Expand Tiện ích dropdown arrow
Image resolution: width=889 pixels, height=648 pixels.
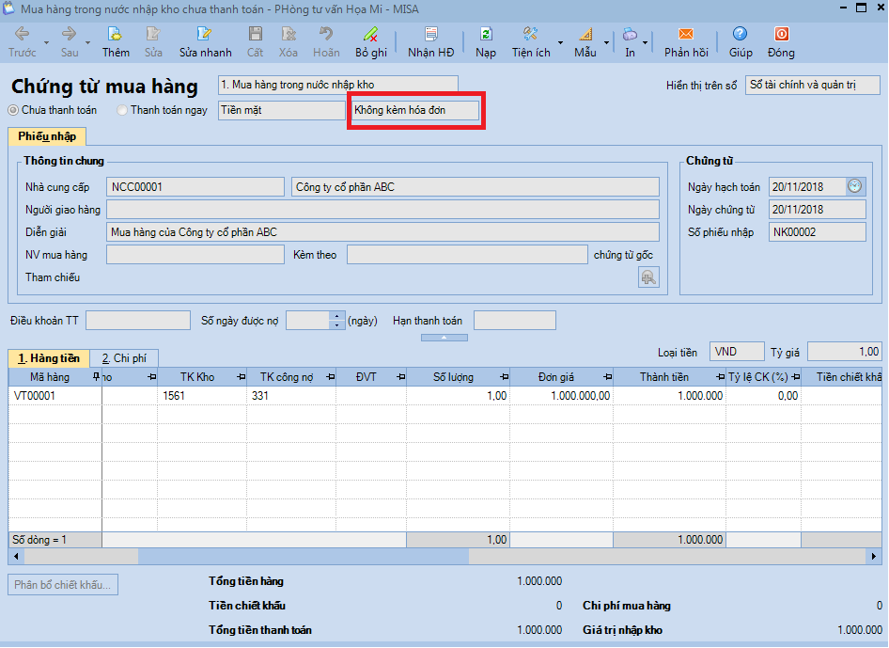[x=561, y=43]
